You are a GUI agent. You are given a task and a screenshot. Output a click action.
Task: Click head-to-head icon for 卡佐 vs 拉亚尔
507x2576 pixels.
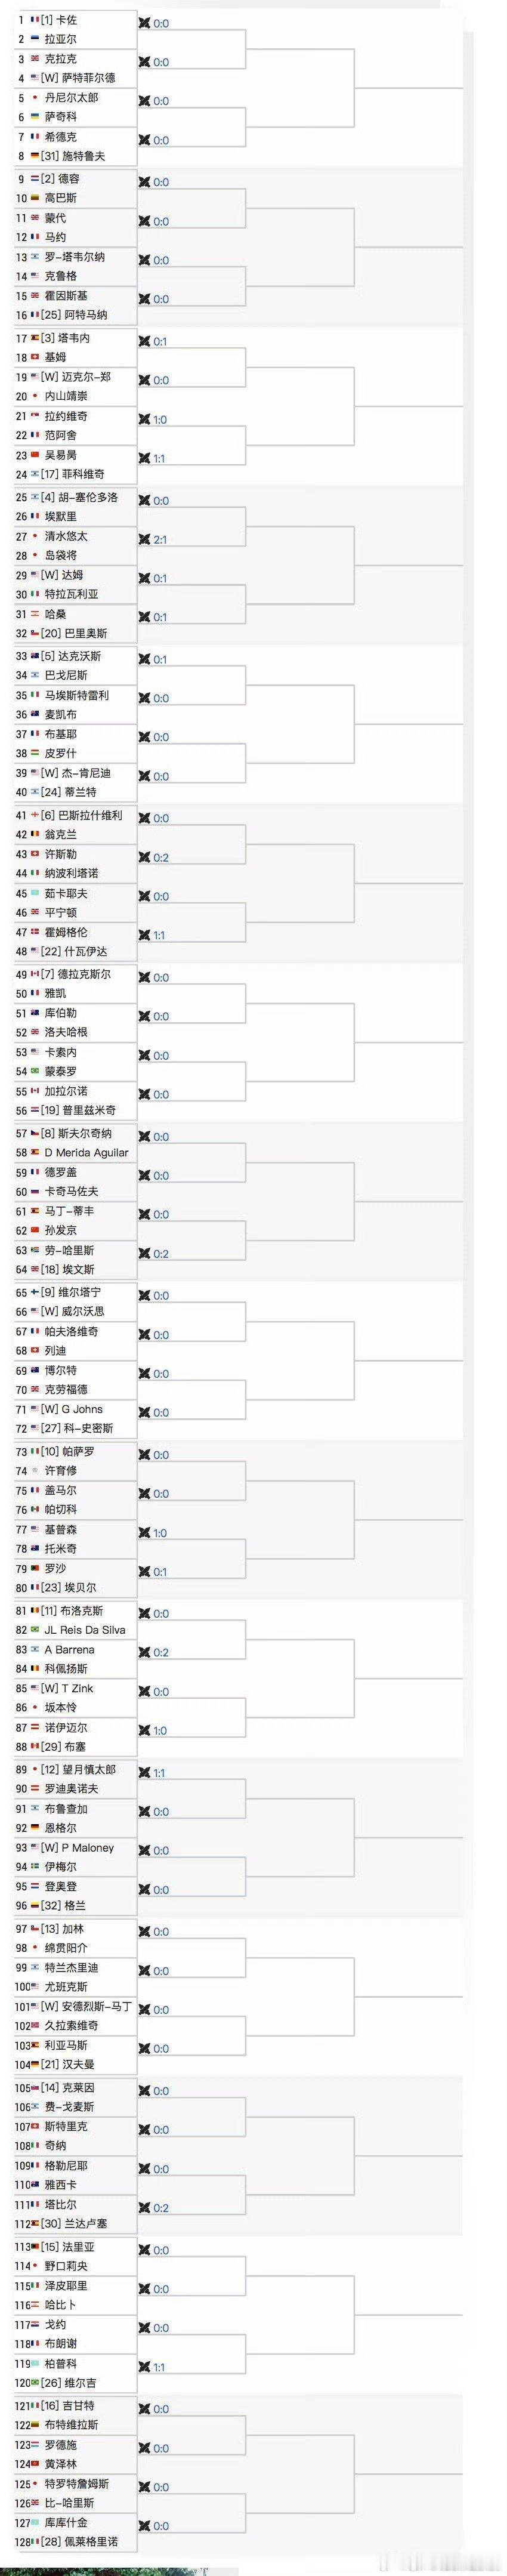144,23
